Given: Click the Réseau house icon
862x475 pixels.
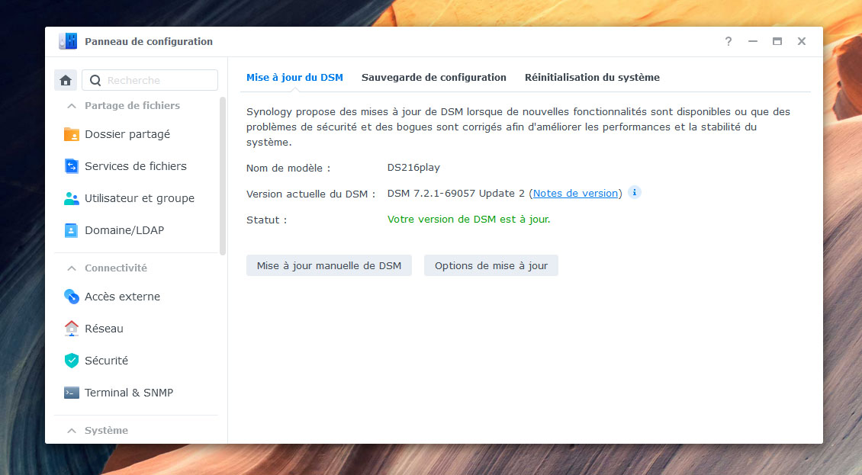Looking at the screenshot, I should pyautogui.click(x=72, y=328).
